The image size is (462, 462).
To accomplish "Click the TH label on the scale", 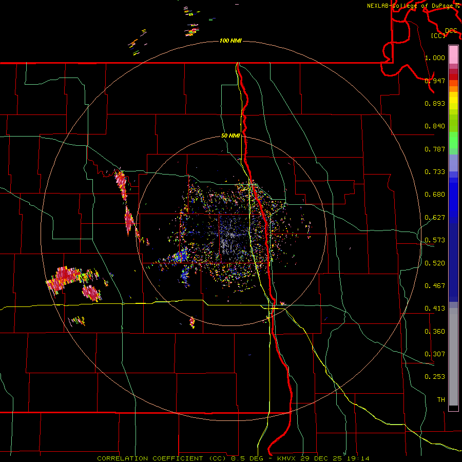I will [x=441, y=400].
